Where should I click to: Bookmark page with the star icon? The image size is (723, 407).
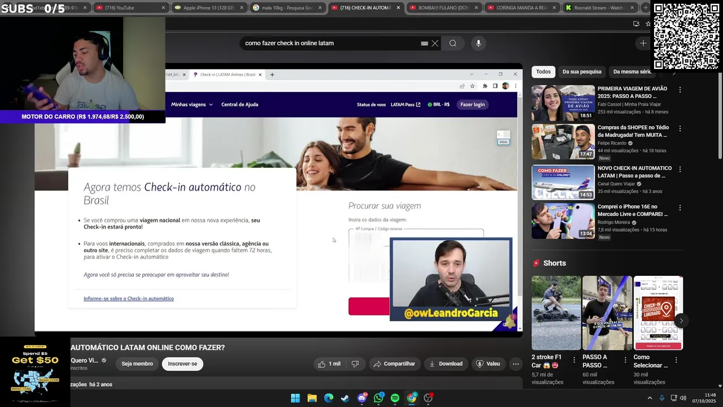pos(648,24)
